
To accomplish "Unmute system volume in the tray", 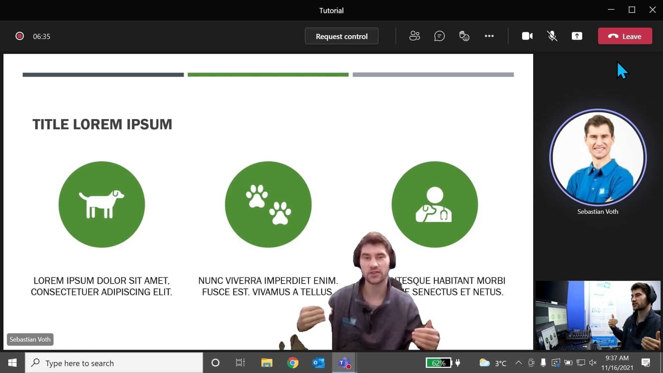I will tap(593, 363).
